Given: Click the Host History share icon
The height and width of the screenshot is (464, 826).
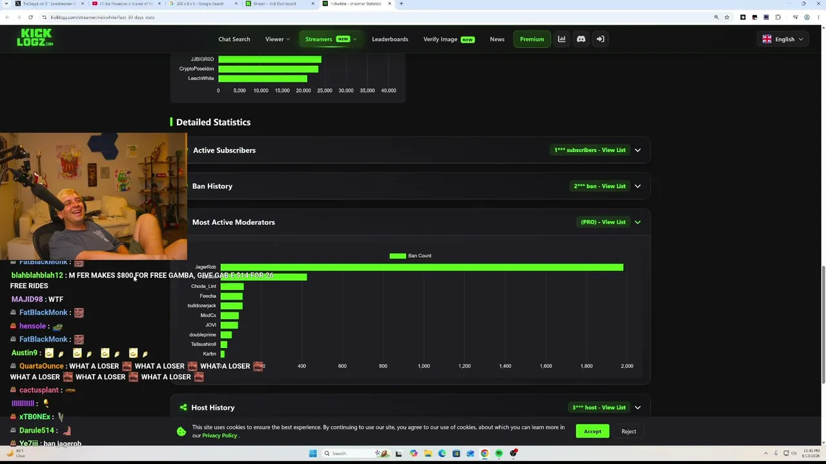Looking at the screenshot, I should tap(183, 407).
